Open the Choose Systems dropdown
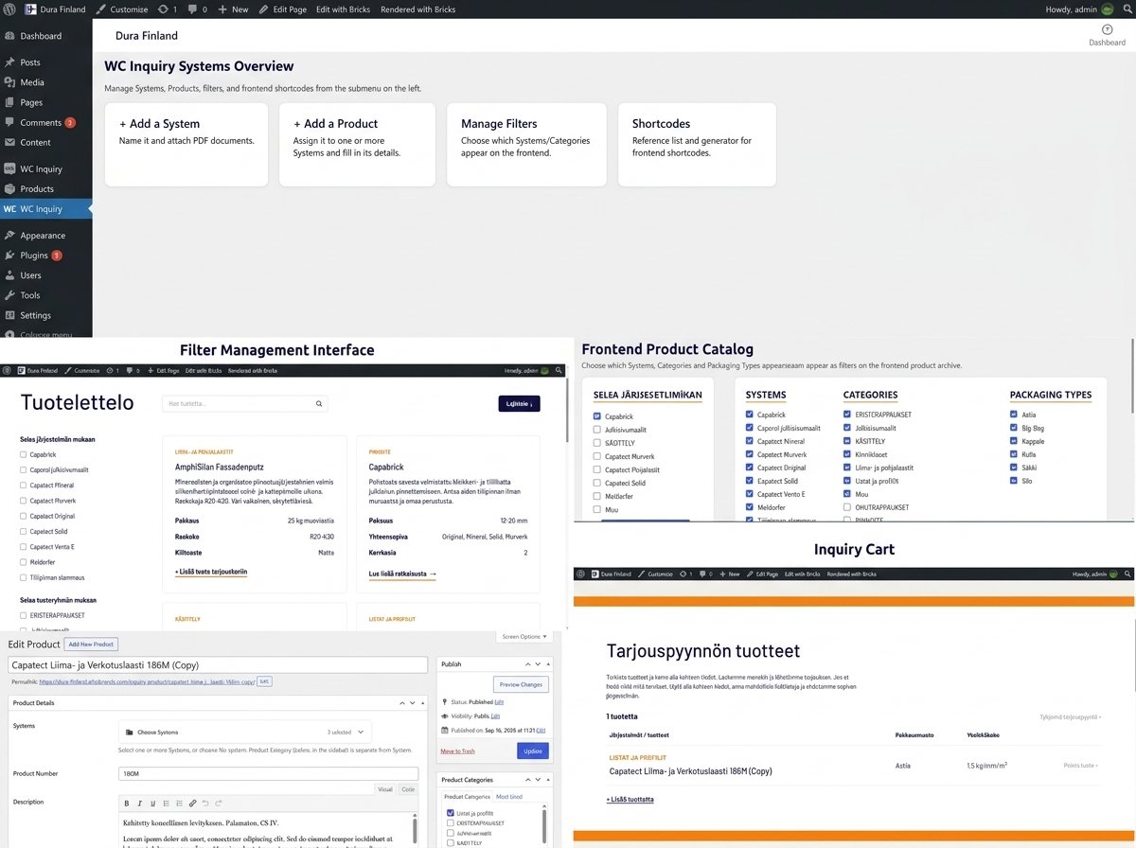1136x848 pixels. coord(245,733)
